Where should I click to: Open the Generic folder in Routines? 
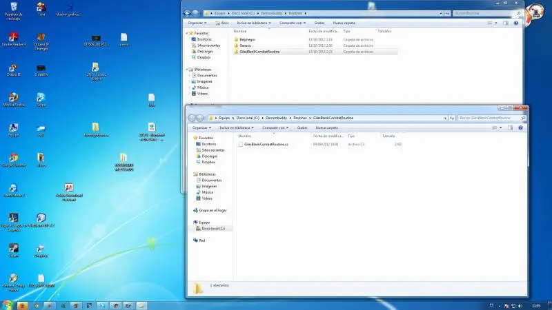246,45
